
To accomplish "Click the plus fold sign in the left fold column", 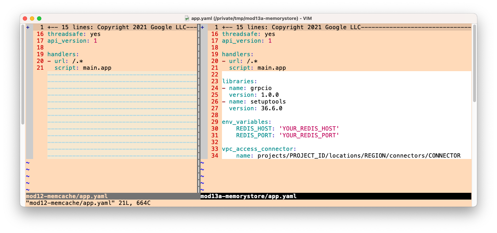I will click(x=27, y=27).
